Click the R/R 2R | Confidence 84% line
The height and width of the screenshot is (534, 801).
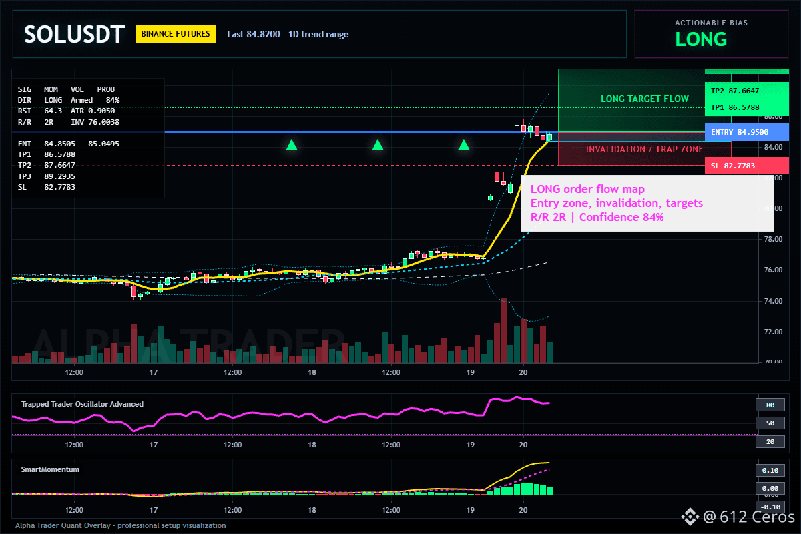click(597, 217)
